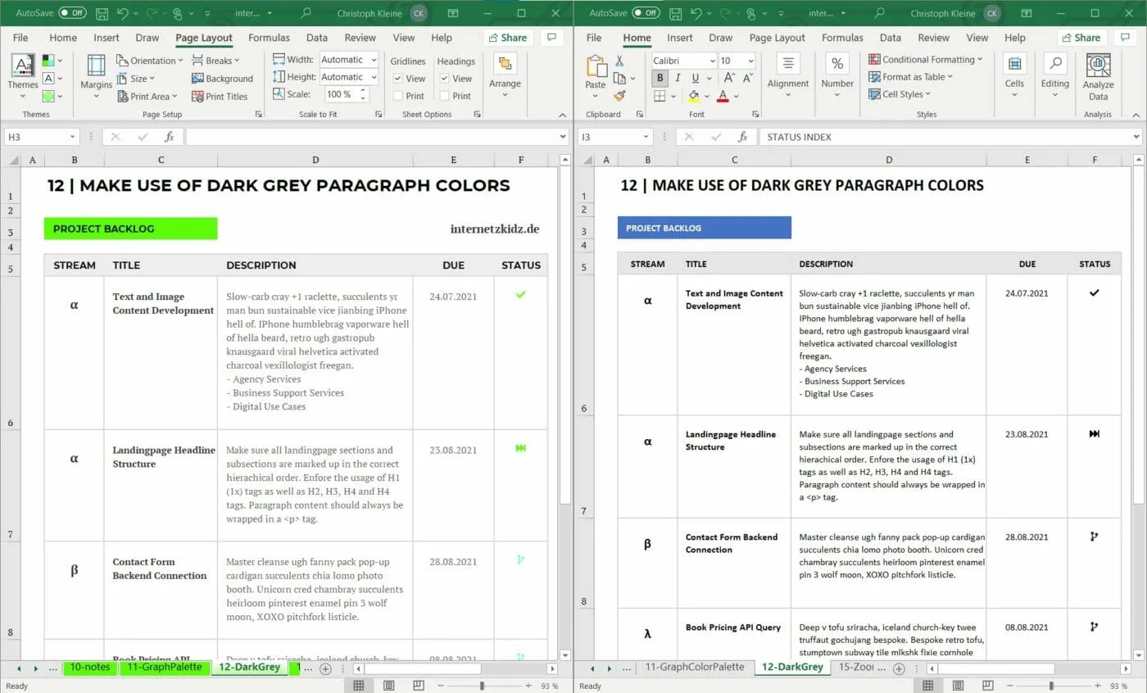Image resolution: width=1147 pixels, height=693 pixels.
Task: Open the Analyze Data pane
Action: pyautogui.click(x=1098, y=78)
